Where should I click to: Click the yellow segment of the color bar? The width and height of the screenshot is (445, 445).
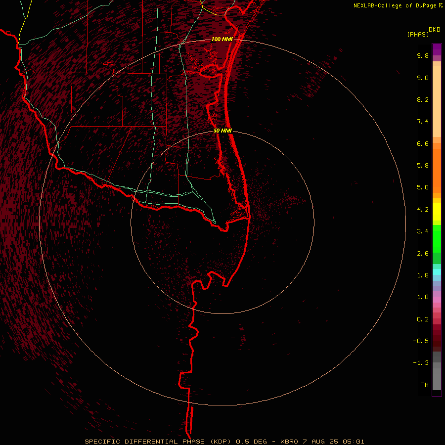[x=437, y=212]
